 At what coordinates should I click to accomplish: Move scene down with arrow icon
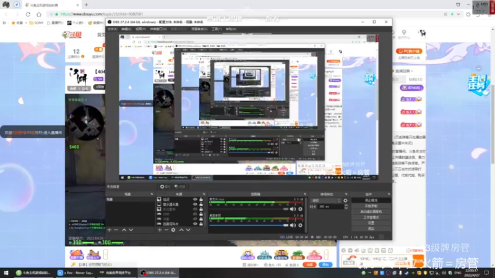pyautogui.click(x=131, y=230)
